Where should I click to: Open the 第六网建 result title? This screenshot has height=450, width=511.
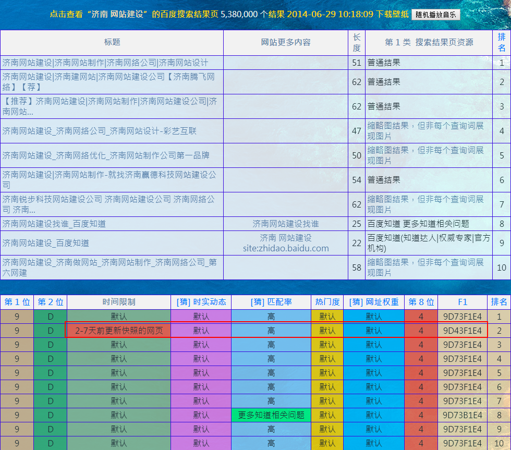(x=110, y=267)
